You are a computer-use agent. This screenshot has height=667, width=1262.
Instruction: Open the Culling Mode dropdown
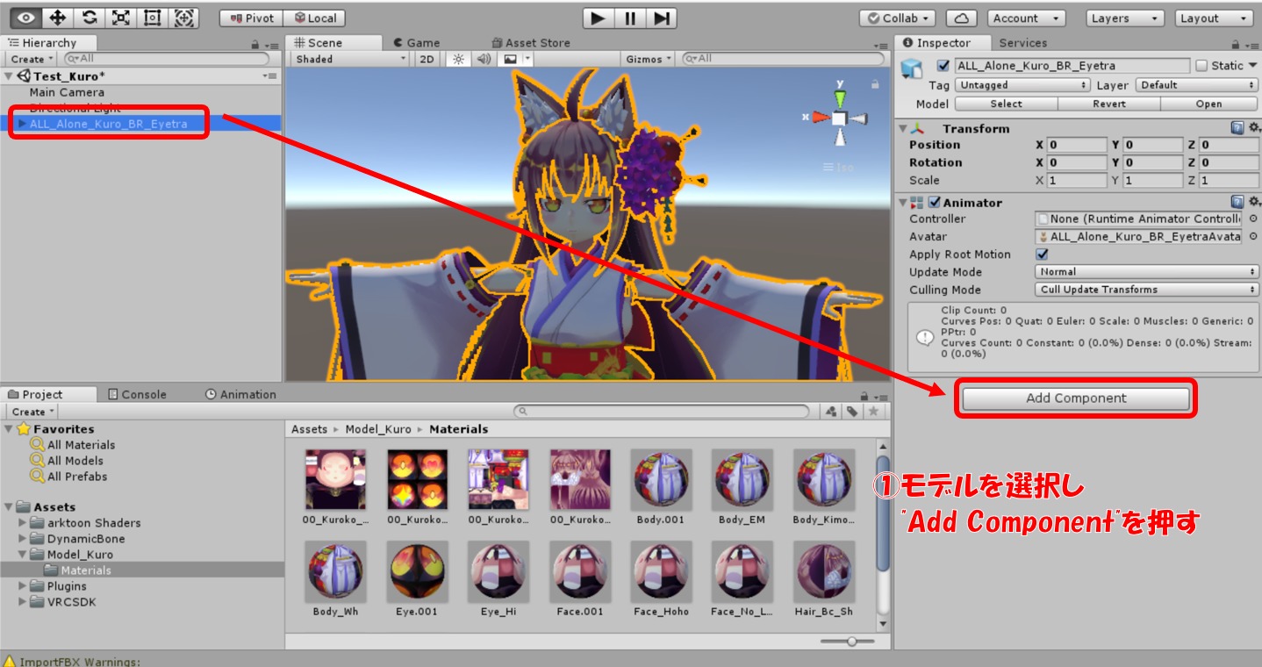pos(1147,290)
